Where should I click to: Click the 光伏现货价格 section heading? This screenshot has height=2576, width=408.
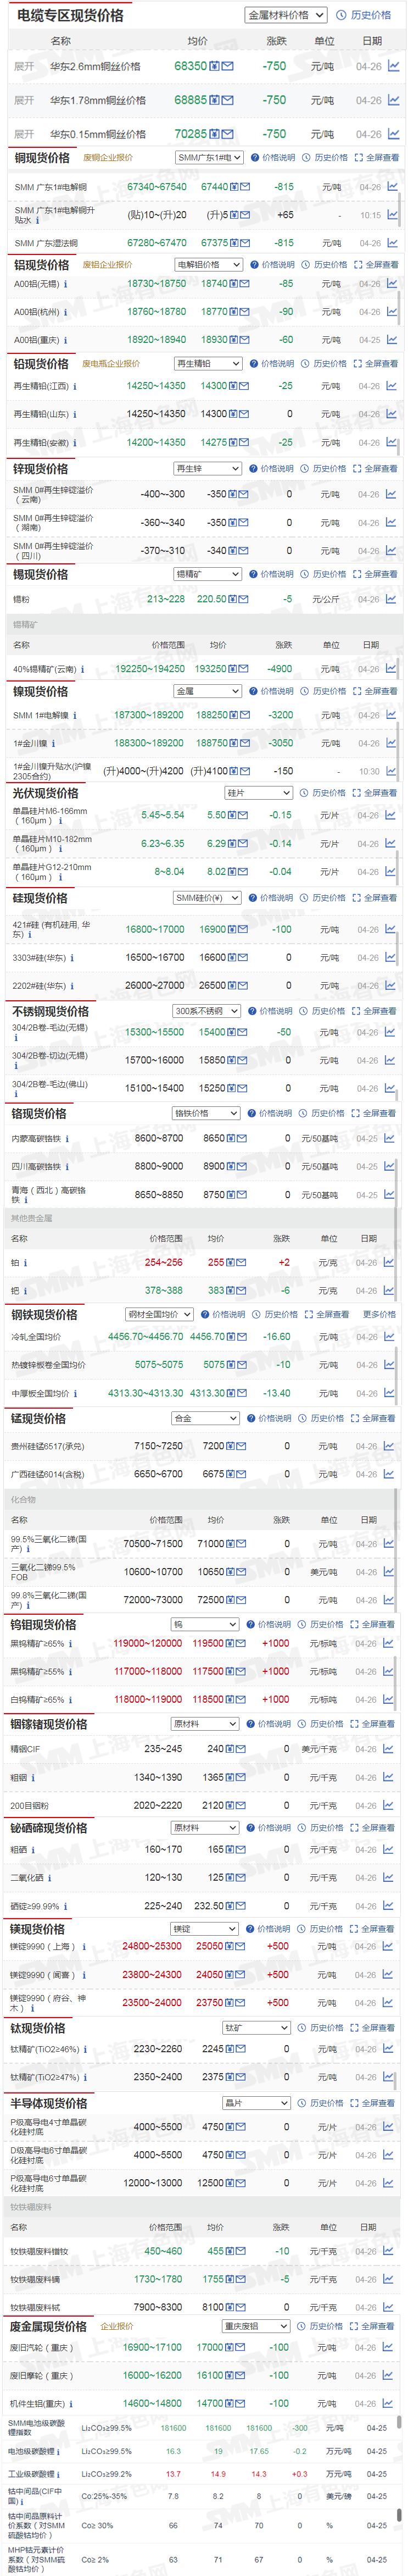coord(45,793)
